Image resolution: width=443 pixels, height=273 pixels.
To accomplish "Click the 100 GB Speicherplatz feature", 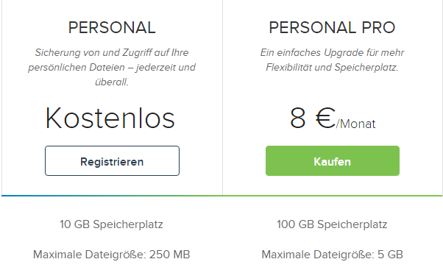I will [x=332, y=224].
